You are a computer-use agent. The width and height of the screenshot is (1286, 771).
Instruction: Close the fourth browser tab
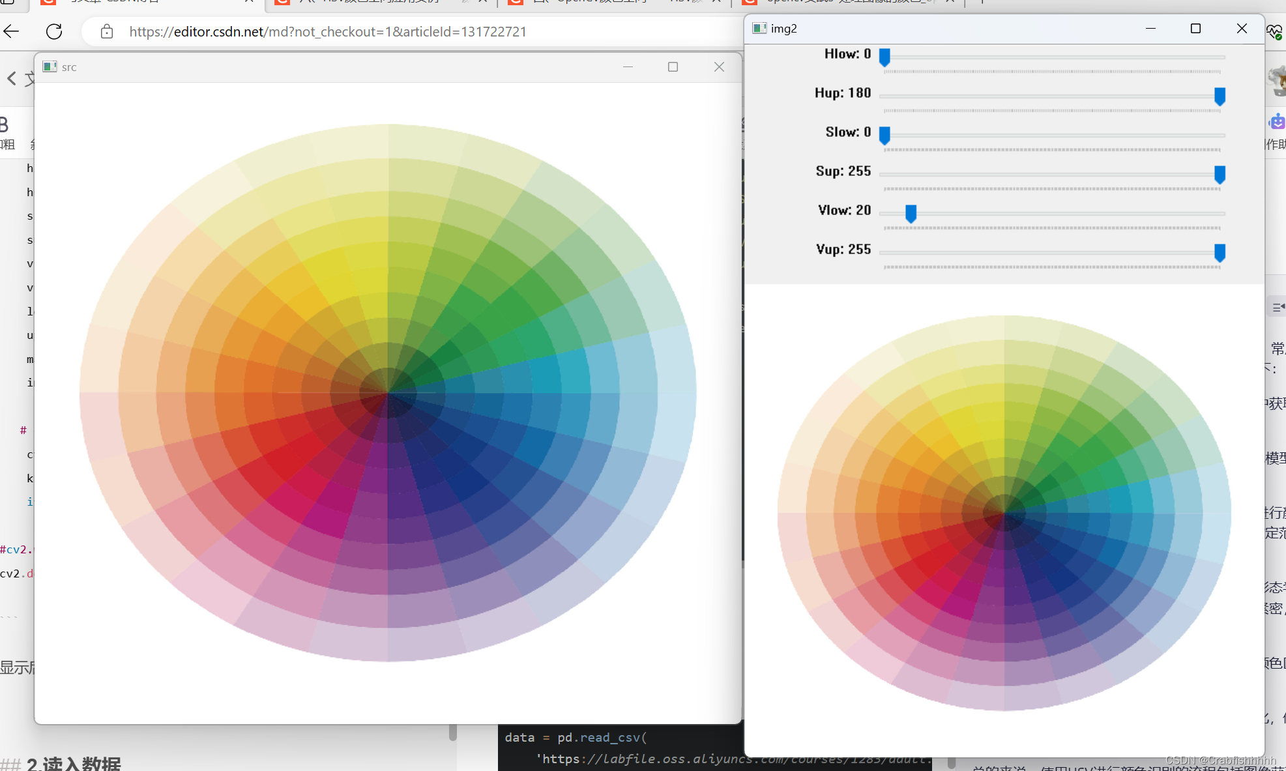pyautogui.click(x=950, y=2)
